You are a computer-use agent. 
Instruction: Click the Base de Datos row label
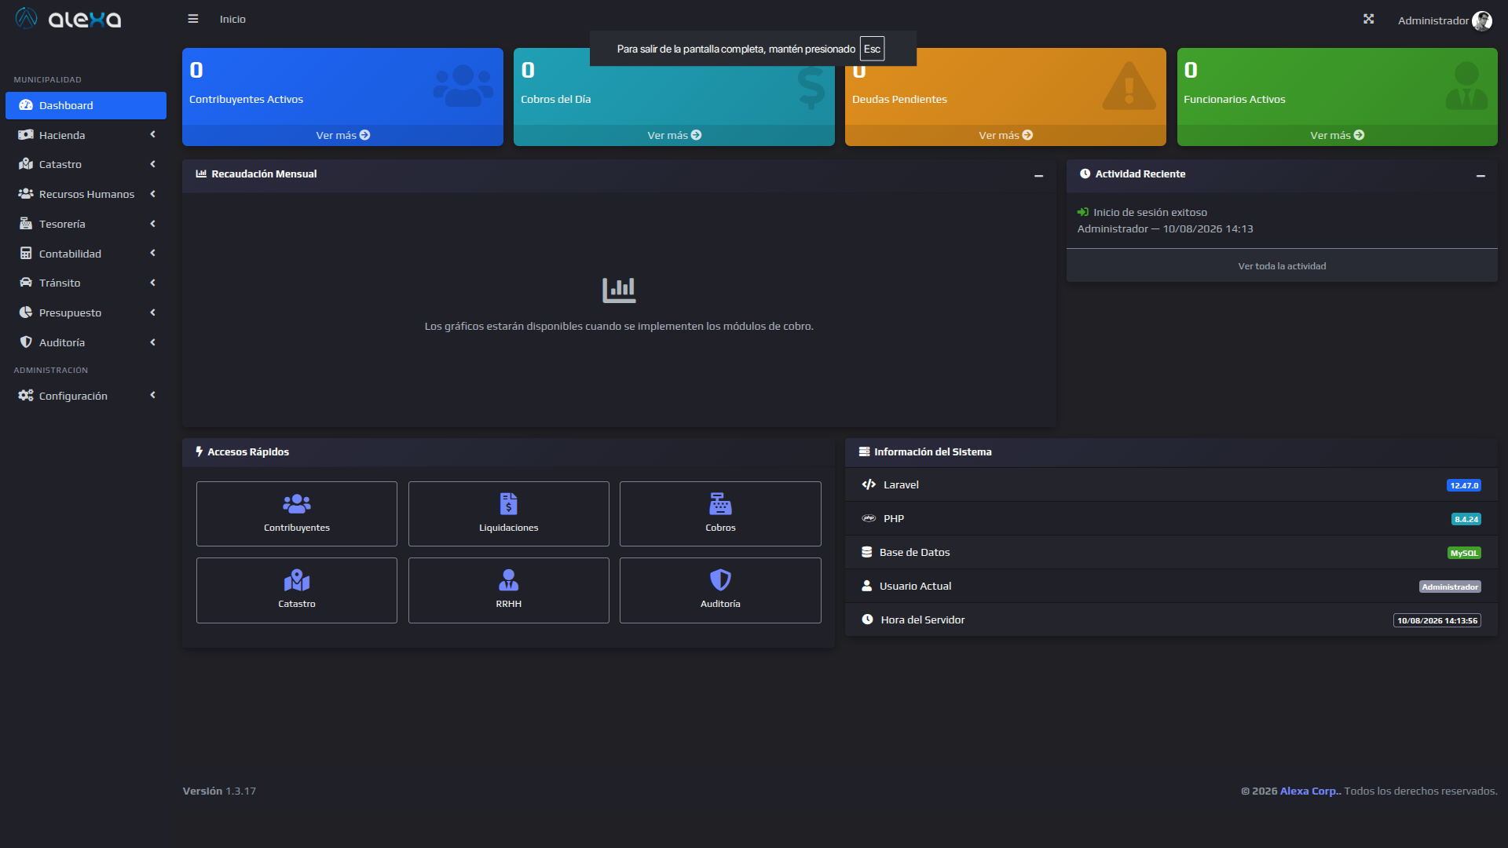[x=914, y=552]
